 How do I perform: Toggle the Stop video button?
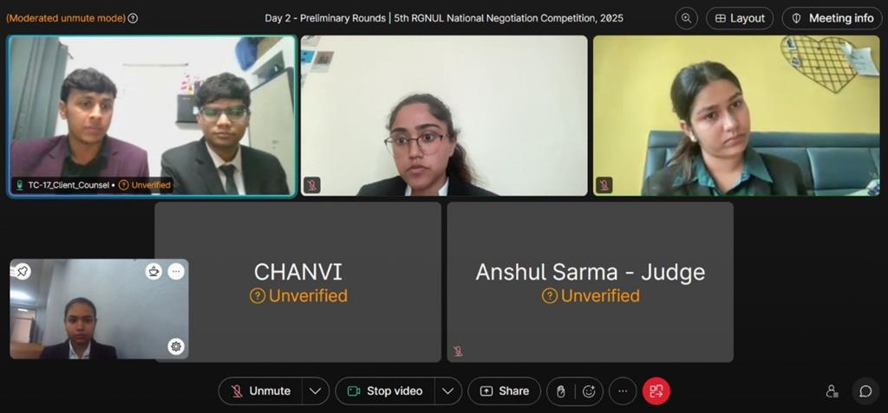coord(385,391)
